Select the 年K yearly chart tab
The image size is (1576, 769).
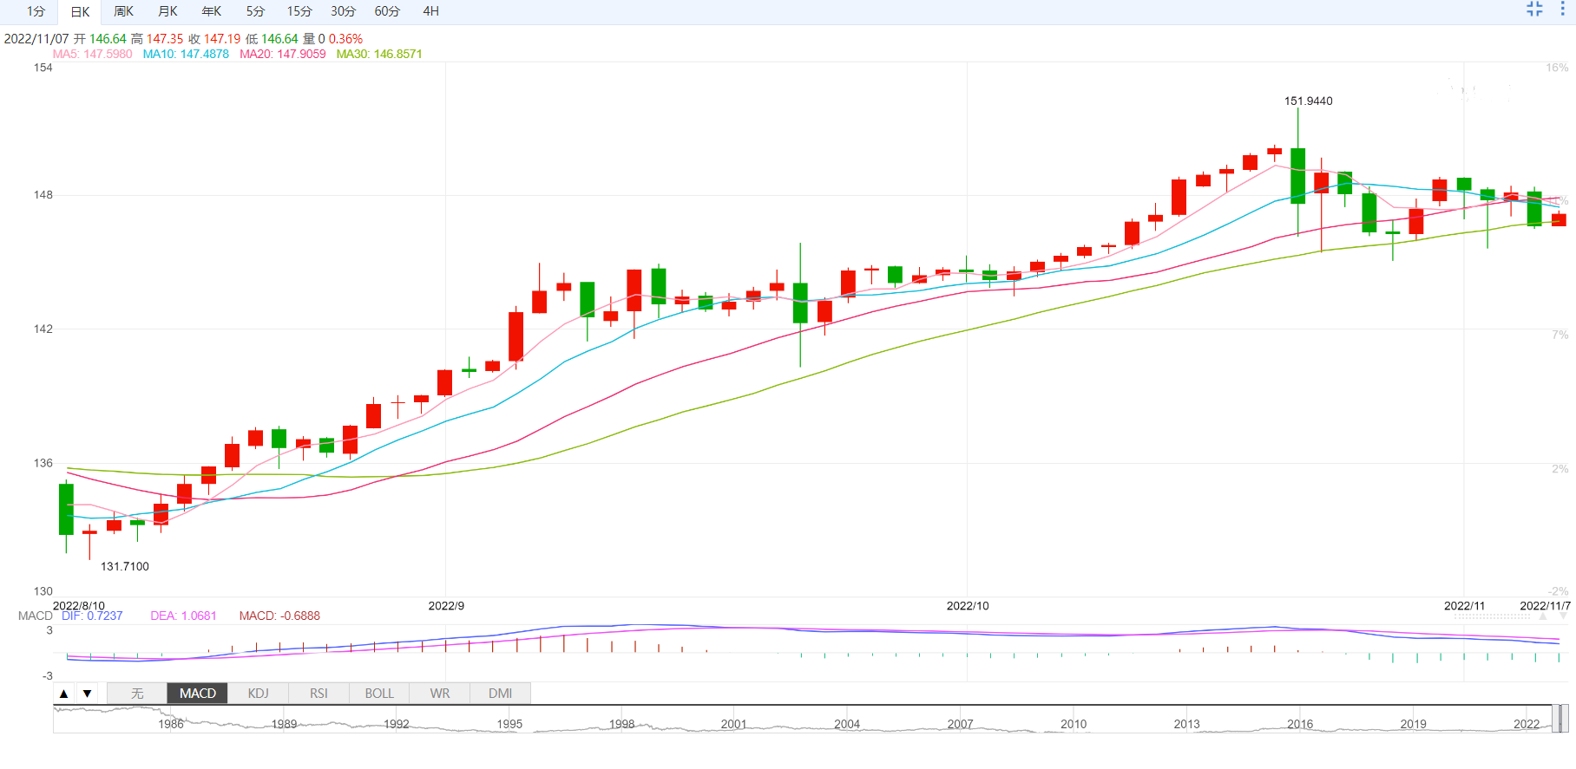click(x=212, y=11)
